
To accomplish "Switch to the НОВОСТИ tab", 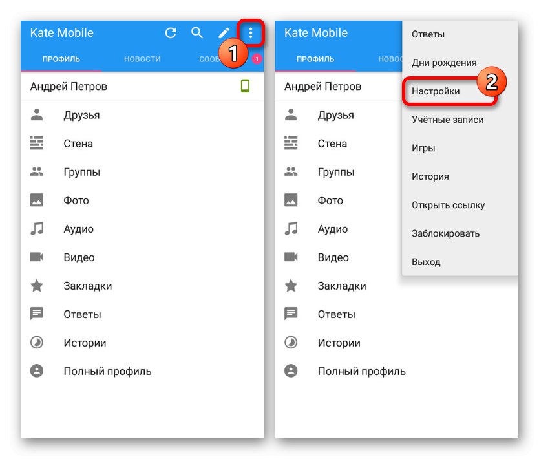I will click(x=142, y=59).
